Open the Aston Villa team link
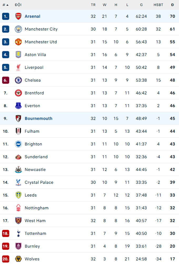 coord(35,55)
